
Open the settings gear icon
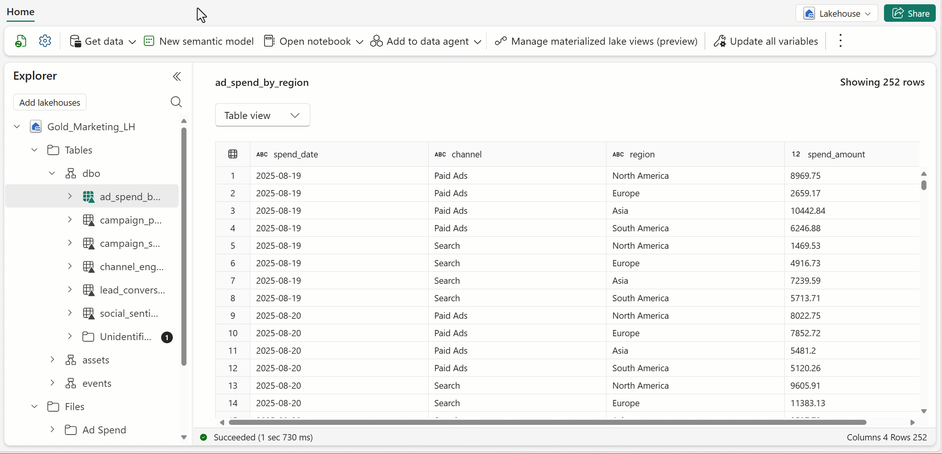[45, 41]
